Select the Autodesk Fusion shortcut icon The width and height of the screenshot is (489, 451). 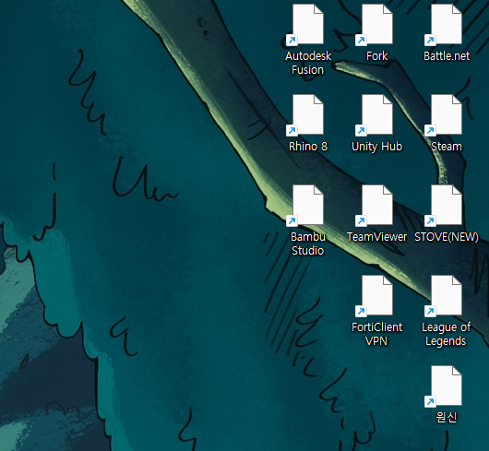pyautogui.click(x=305, y=25)
